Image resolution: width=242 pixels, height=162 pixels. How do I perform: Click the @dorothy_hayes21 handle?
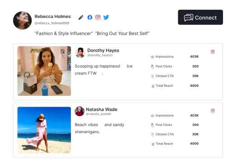pyautogui.click(x=100, y=55)
